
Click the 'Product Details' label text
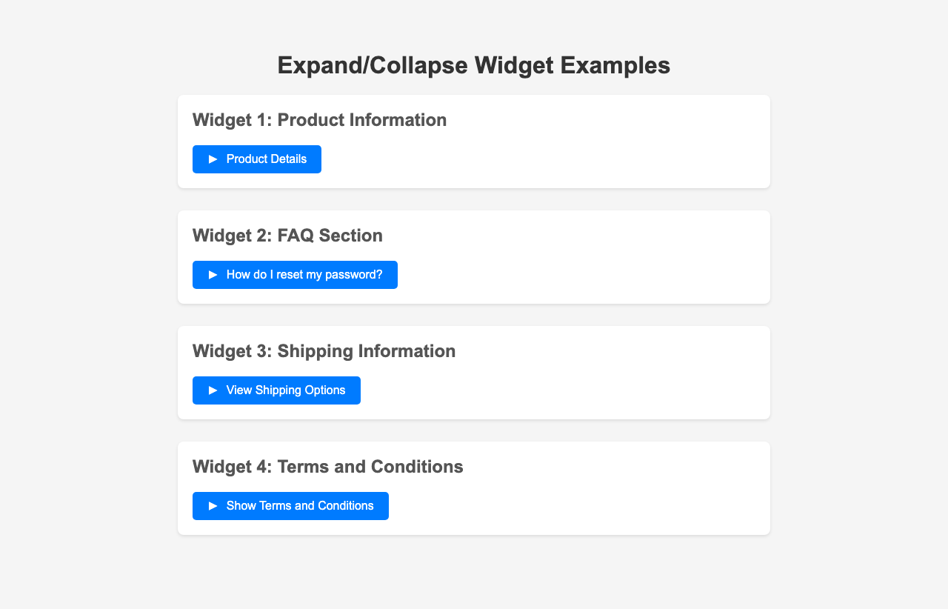pyautogui.click(x=267, y=159)
